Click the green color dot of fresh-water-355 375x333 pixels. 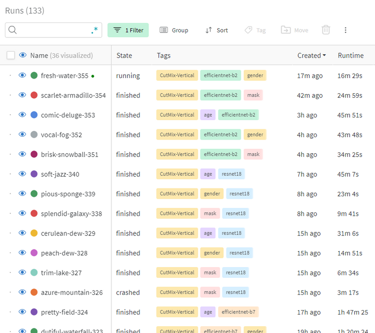click(x=34, y=75)
